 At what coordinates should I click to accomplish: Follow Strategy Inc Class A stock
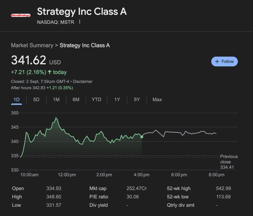(224, 61)
